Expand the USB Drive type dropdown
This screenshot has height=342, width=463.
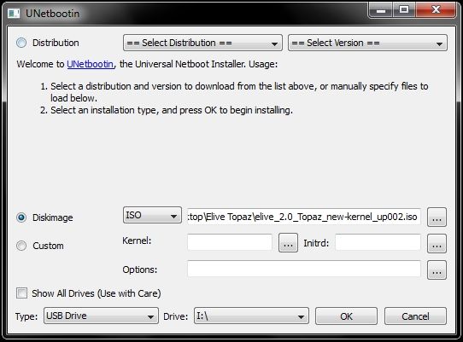[101, 316]
